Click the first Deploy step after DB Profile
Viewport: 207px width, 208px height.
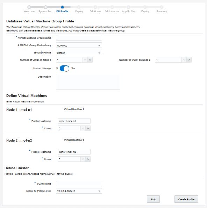click(x=79, y=7)
